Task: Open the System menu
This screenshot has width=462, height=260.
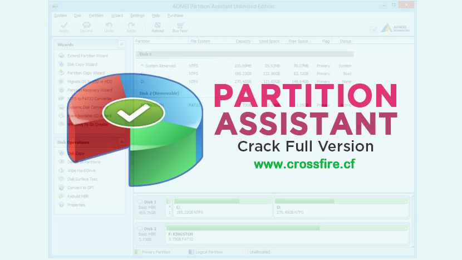Action: [x=61, y=16]
